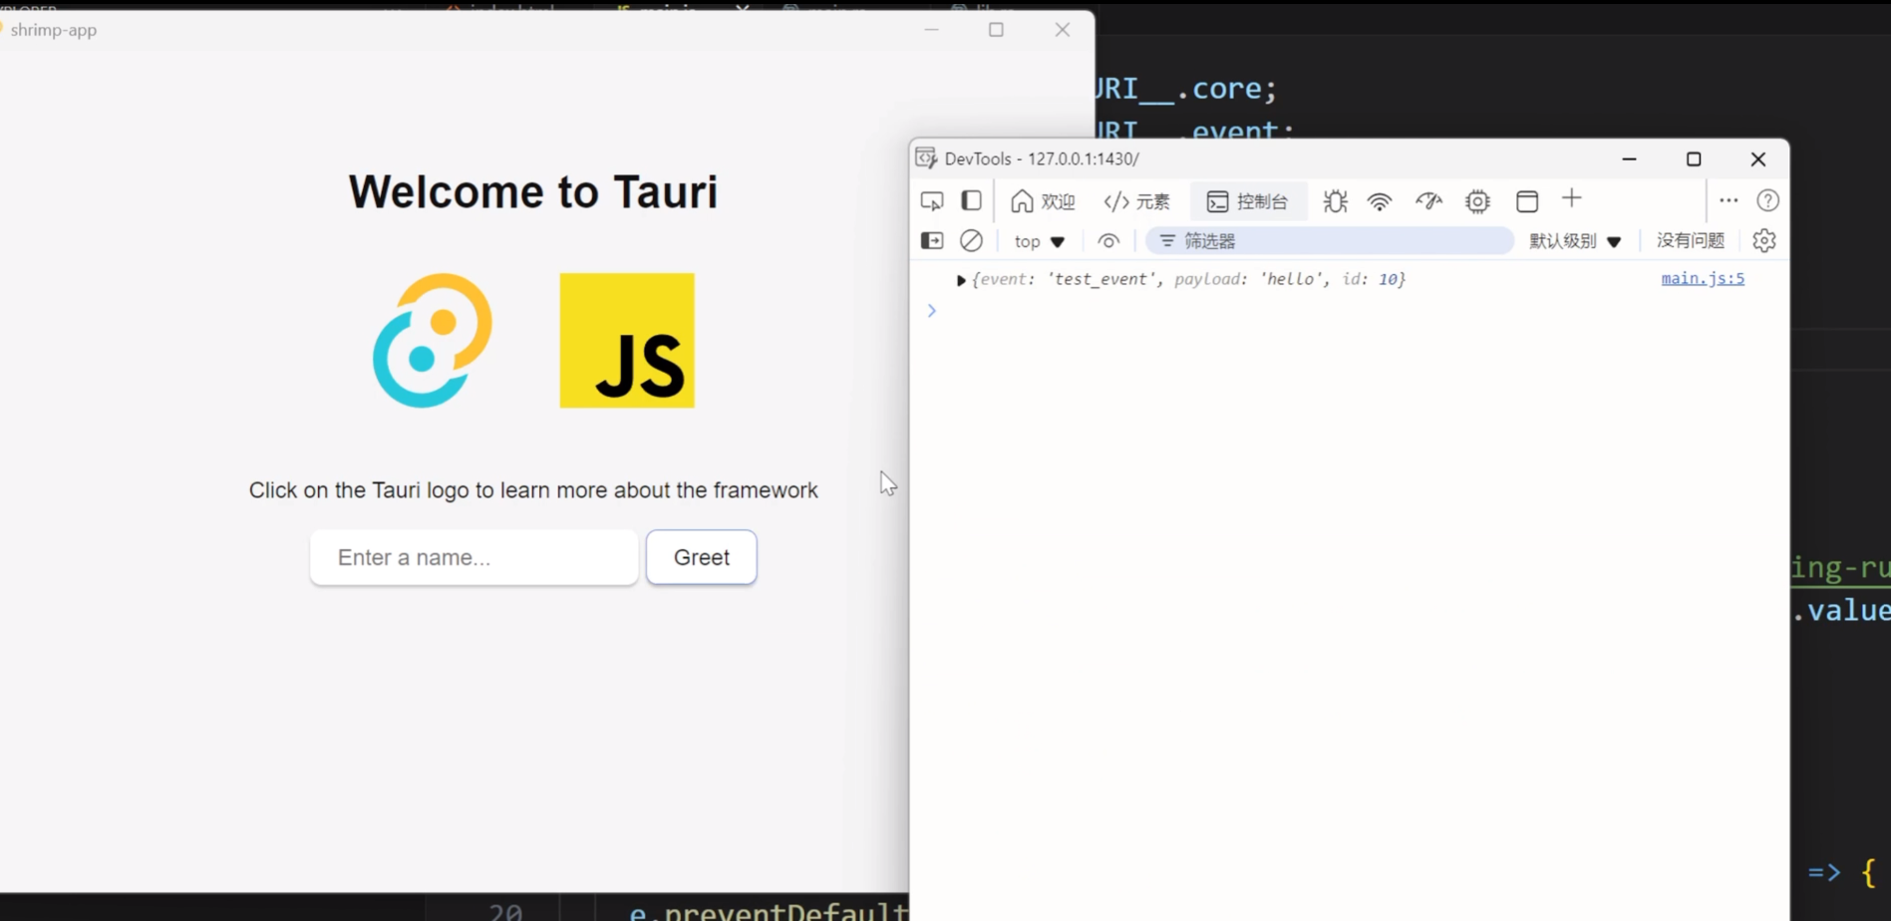The width and height of the screenshot is (1891, 921).
Task: Clear the console with circle-slash icon
Action: pyautogui.click(x=971, y=241)
